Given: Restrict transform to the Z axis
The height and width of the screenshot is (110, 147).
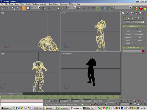Looking at the screenshot, I should pyautogui.click(x=93, y=8).
